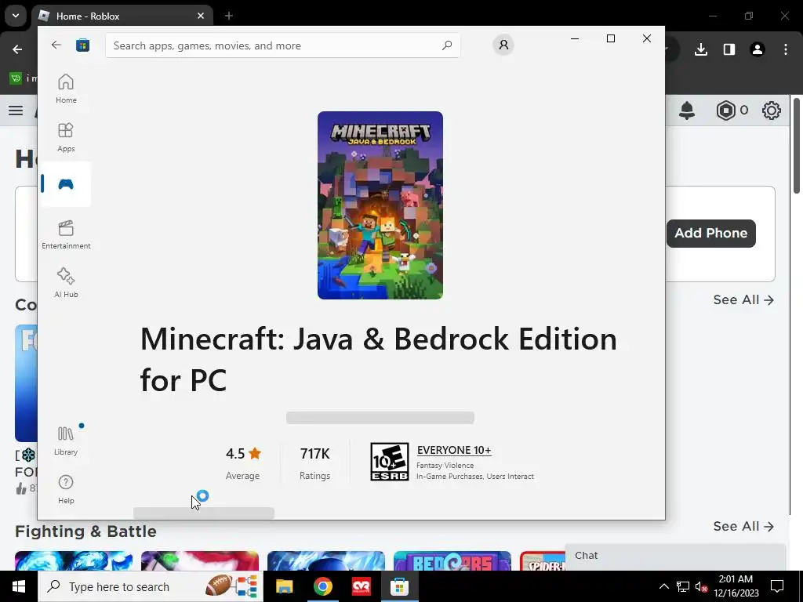803x602 pixels.
Task: Open Roblox notifications bell
Action: (x=687, y=110)
